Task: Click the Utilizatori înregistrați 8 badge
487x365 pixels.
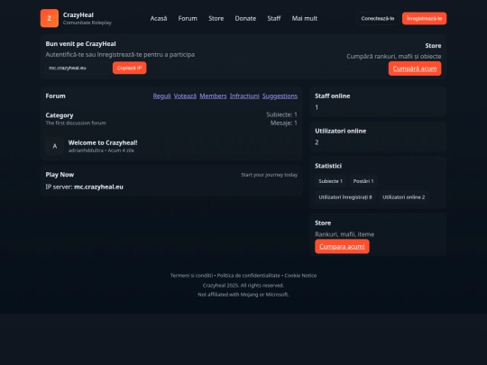Action: pyautogui.click(x=345, y=197)
